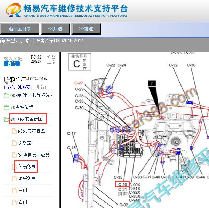Click the 查询 search button

pos(12,64)
